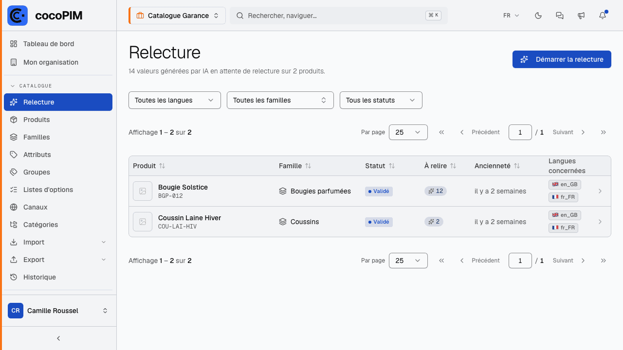623x350 pixels.
Task: Sort by Ancienneté column
Action: click(x=497, y=166)
